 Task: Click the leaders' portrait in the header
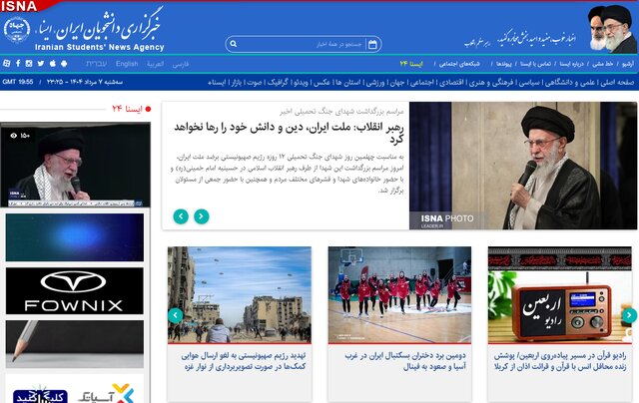[612, 29]
